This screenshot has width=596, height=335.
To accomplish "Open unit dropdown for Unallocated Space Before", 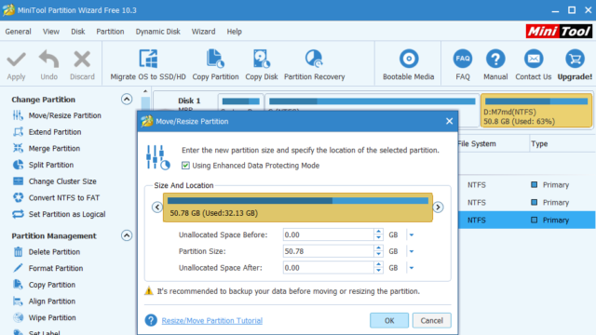I will click(412, 235).
